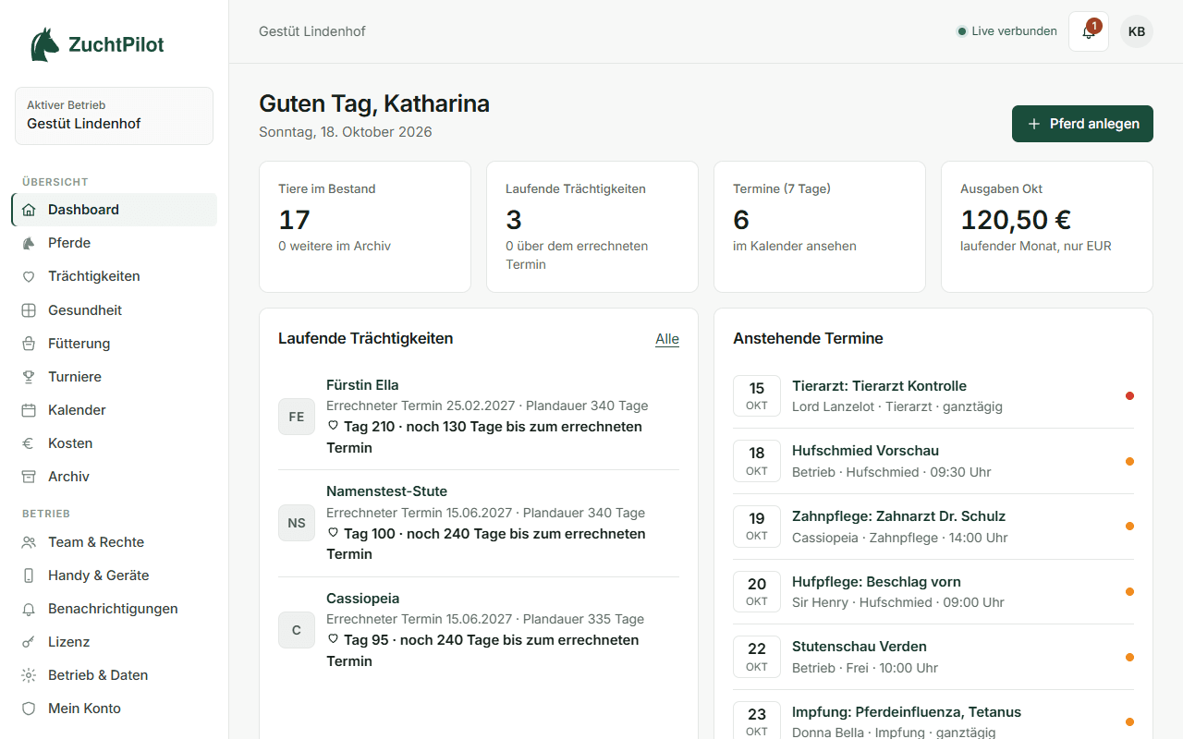1183x739 pixels.
Task: Open the Alle link for Laufende Trächtigkeiten
Action: tap(667, 339)
